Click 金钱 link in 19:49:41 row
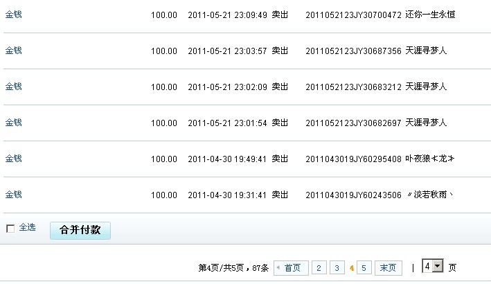 pyautogui.click(x=13, y=159)
